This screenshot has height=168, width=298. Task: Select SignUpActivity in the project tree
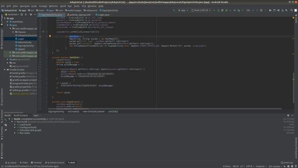click(x=26, y=46)
